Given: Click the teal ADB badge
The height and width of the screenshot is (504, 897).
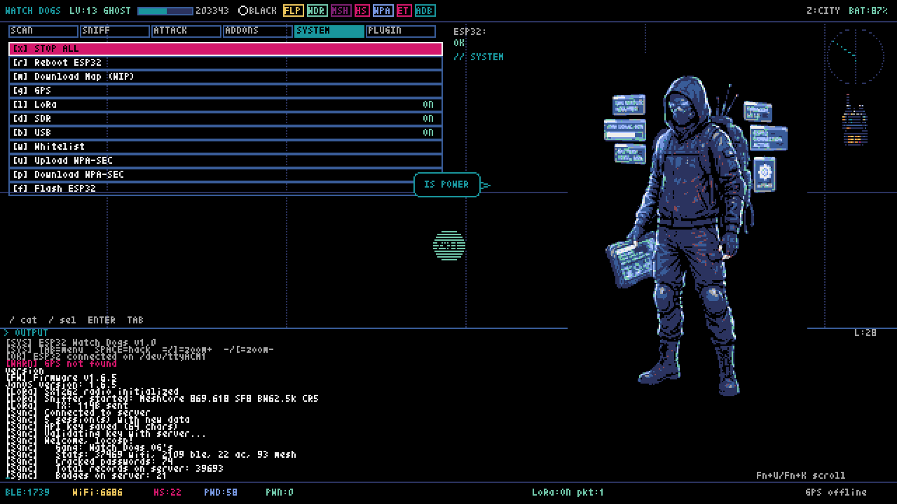Looking at the screenshot, I should click(x=425, y=10).
